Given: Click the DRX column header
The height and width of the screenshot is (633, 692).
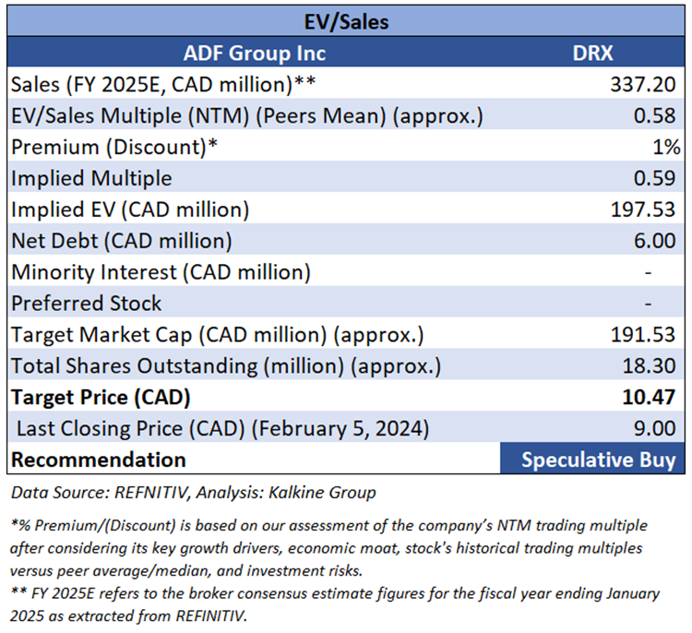Looking at the screenshot, I should [593, 53].
